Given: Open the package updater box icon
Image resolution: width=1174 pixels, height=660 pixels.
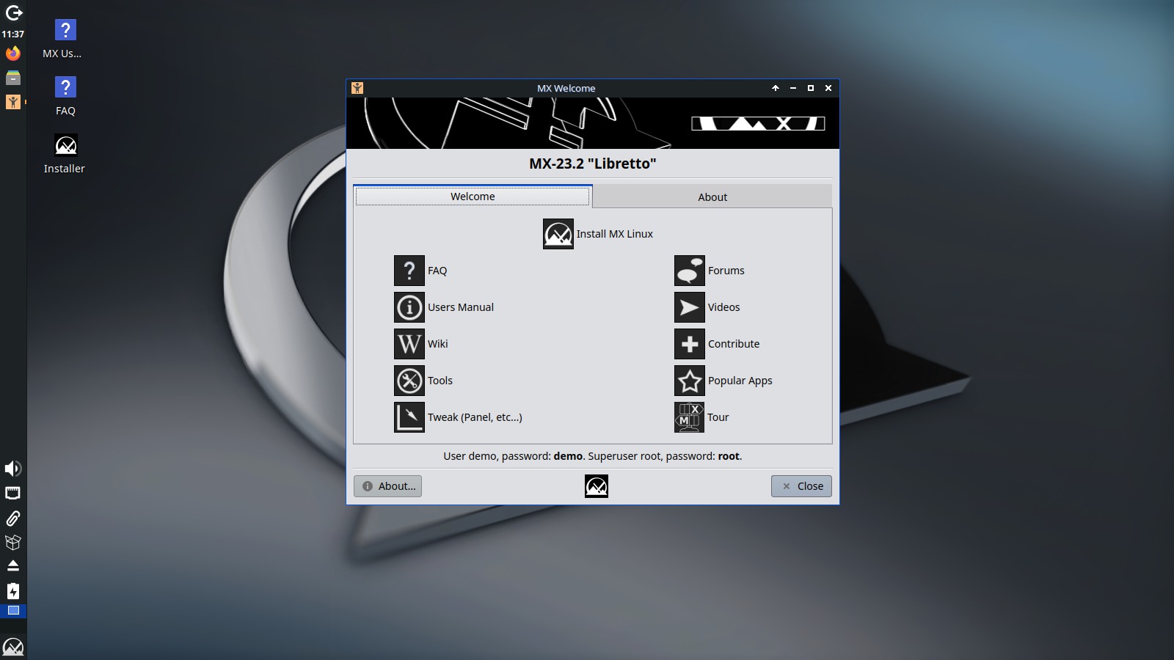Looking at the screenshot, I should click(x=13, y=542).
